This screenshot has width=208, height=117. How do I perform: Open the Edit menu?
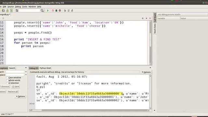click(x=4, y=6)
